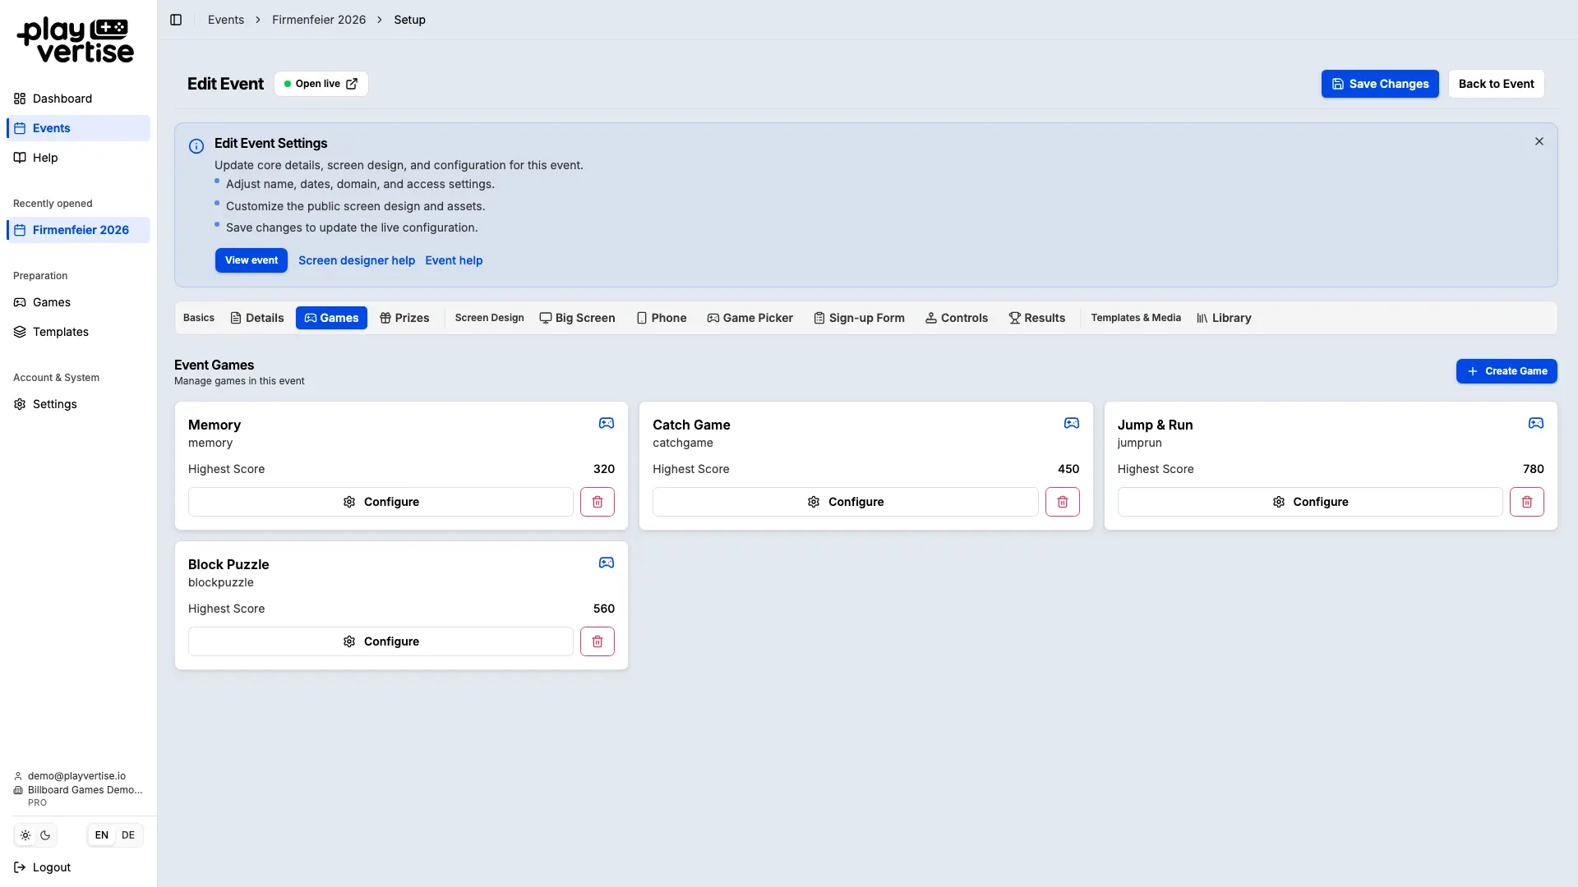Switch to the Phone tab
Image resolution: width=1578 pixels, height=887 pixels.
pos(662,318)
